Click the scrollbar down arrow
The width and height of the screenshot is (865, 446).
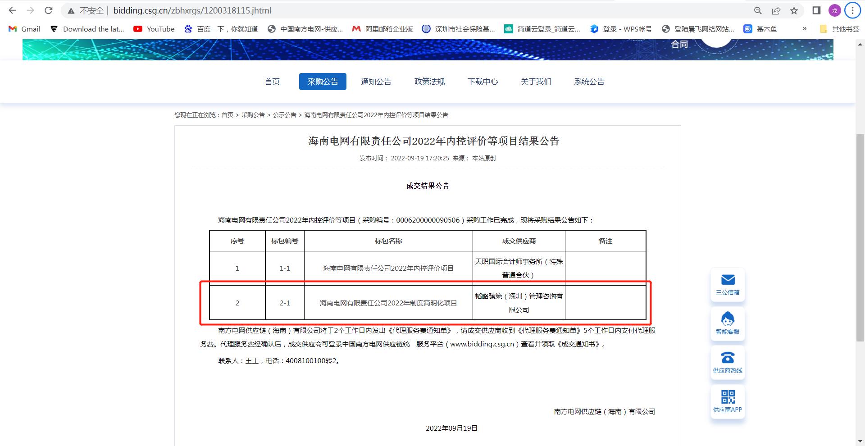[x=860, y=441]
